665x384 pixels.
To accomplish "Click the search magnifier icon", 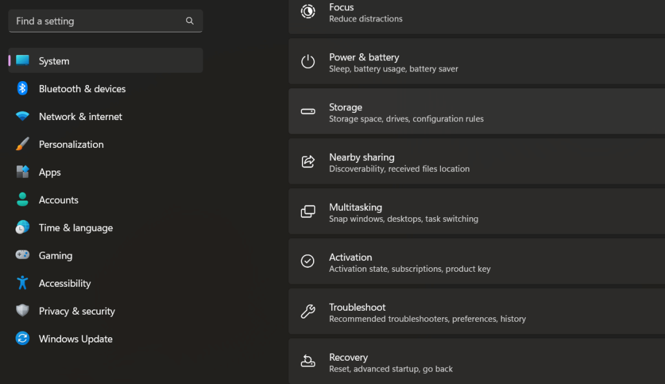I will click(x=190, y=21).
